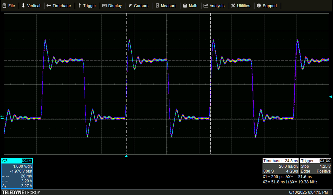333x195 pixels.
Task: Click the Display monitor icon
Action: 104,6
